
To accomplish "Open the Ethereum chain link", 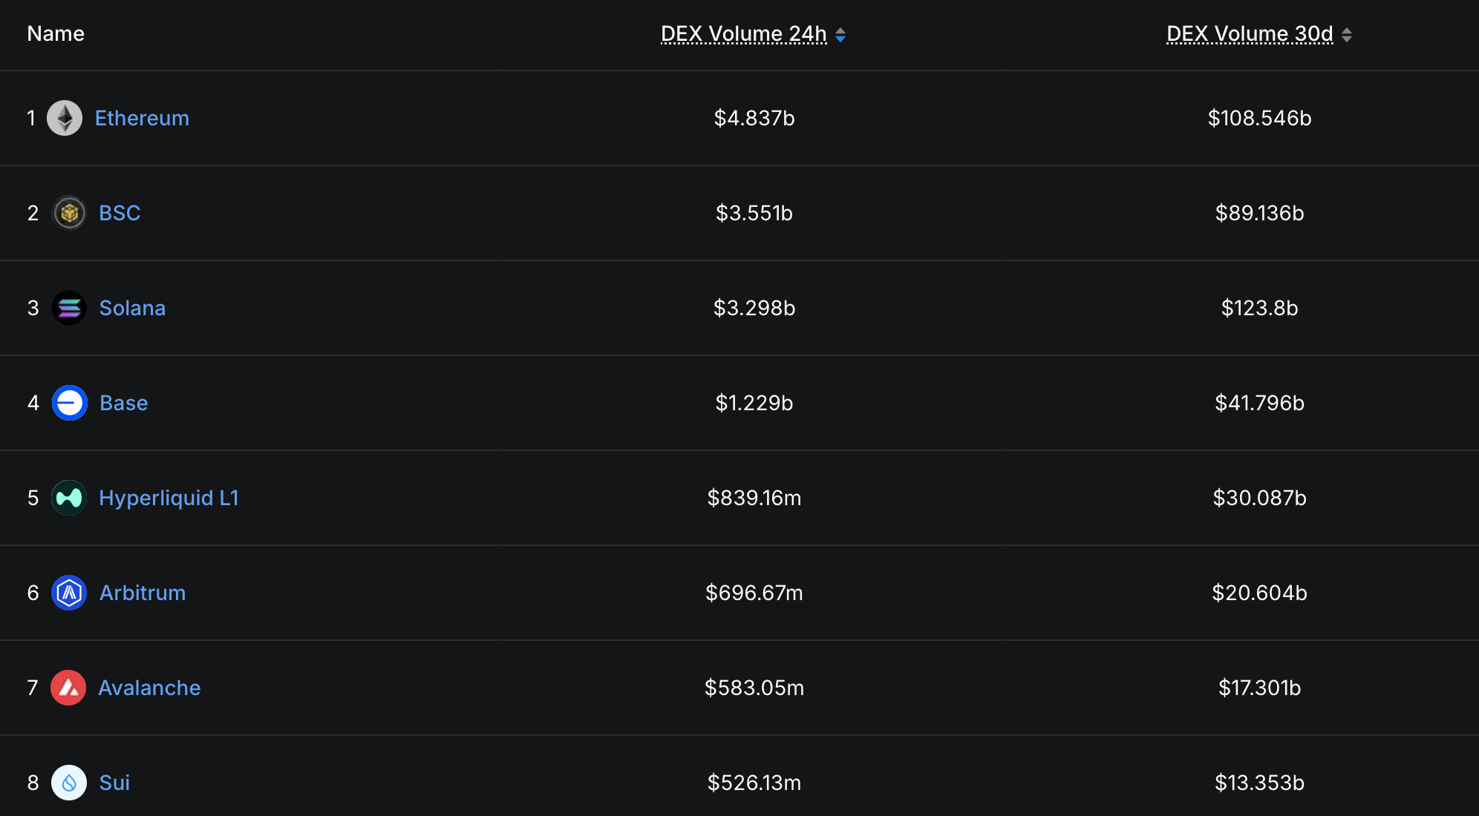I will click(142, 118).
